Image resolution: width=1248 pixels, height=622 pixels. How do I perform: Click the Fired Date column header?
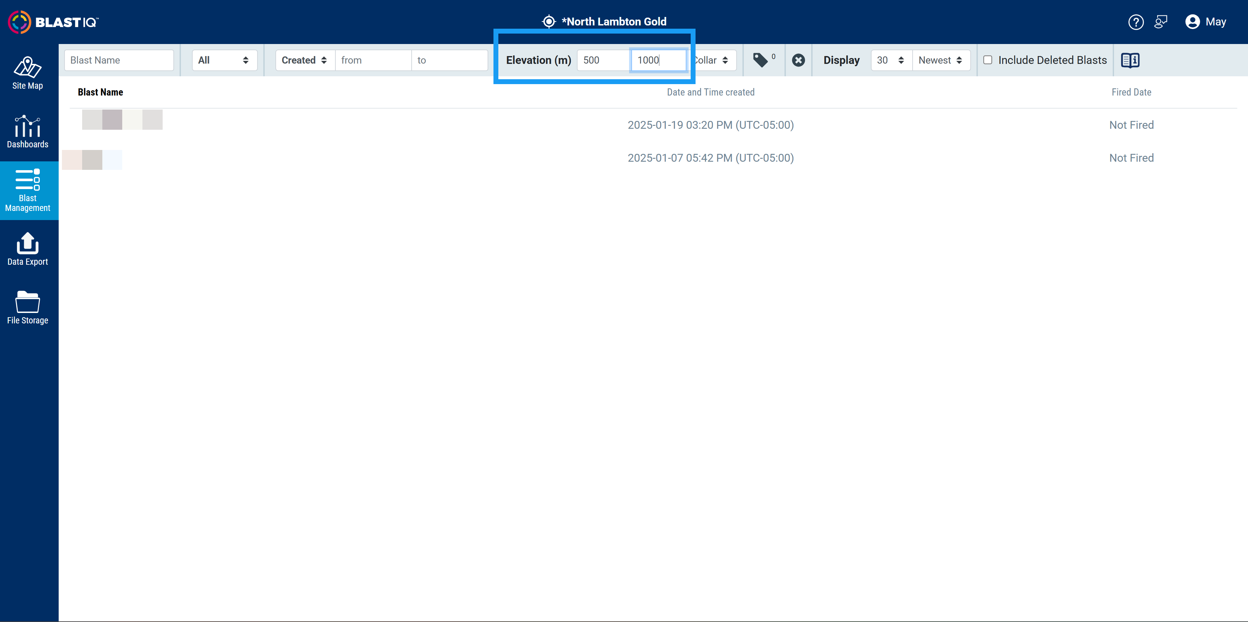click(1131, 92)
